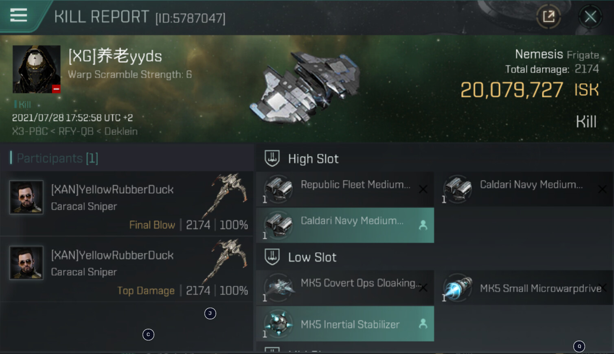Click the Top Damage Caracal ship icon
614x354 pixels.
[x=227, y=261]
